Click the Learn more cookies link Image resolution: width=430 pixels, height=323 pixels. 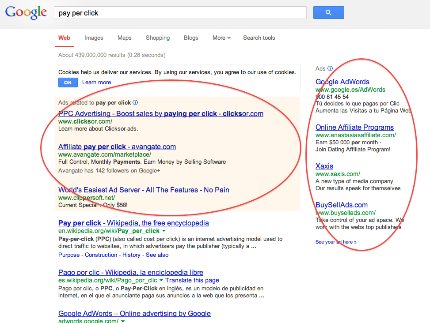pos(96,83)
